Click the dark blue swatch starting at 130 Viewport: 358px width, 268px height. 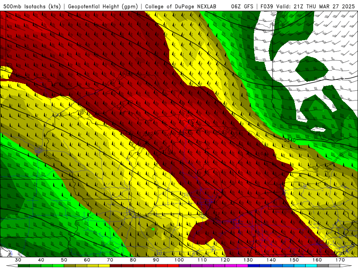coord(254,265)
